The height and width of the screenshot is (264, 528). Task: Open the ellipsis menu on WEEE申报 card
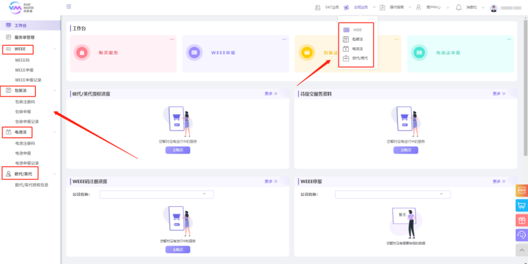pos(284,39)
